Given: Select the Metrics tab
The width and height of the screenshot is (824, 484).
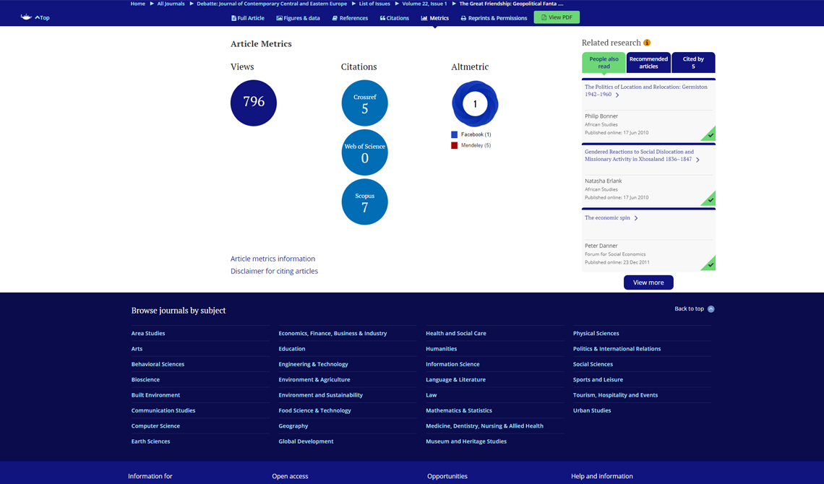Looking at the screenshot, I should click(434, 18).
